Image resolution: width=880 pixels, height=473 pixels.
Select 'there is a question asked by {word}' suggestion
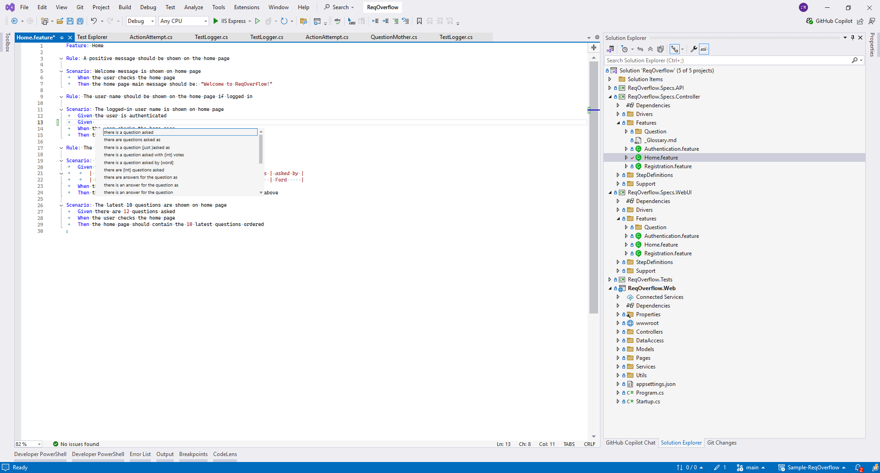180,163
